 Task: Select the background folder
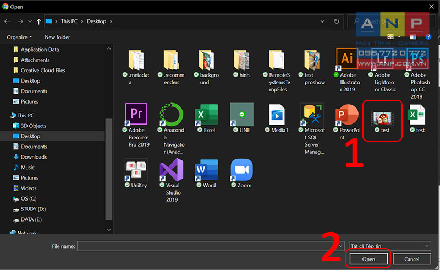[207, 60]
